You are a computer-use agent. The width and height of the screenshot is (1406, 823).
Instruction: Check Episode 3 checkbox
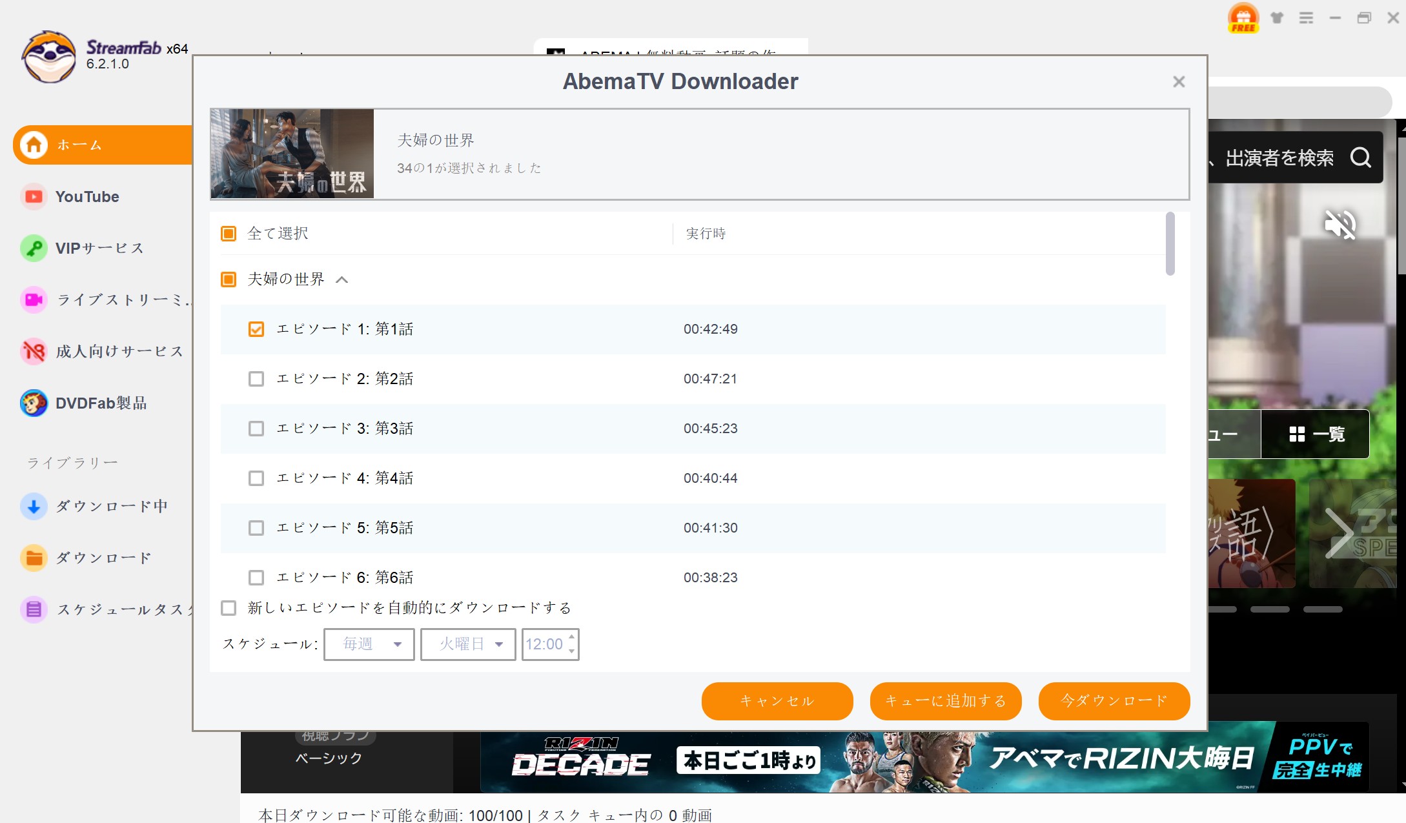(x=256, y=429)
